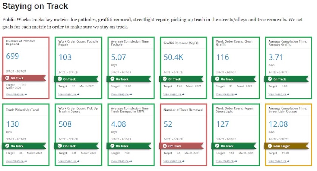The width and height of the screenshot is (317, 171).
Task: Click the checkmark icon on Trash Picked Up card
Action: [7, 146]
